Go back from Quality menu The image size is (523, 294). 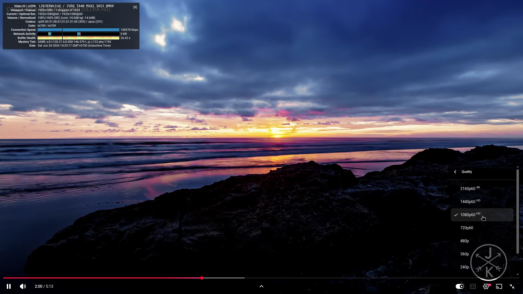click(x=455, y=172)
